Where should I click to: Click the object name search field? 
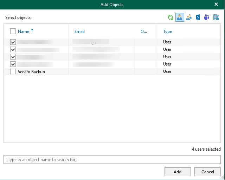point(112,160)
